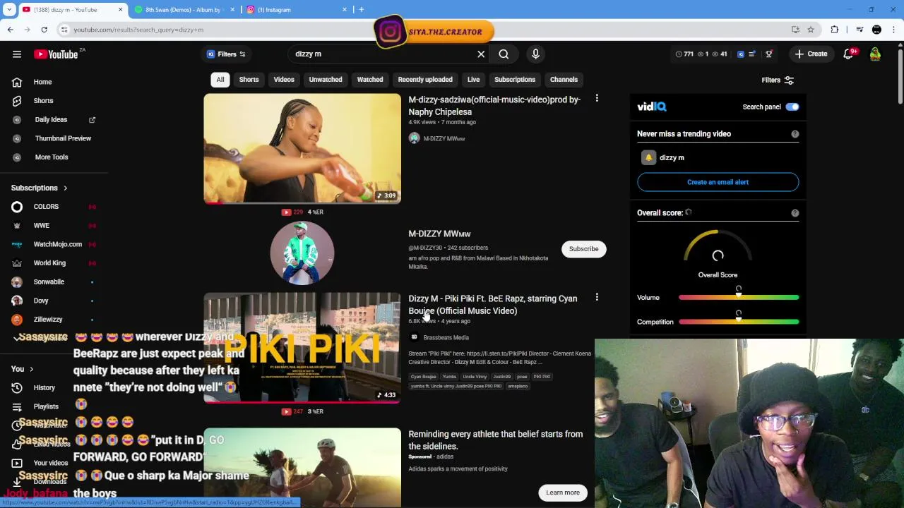Open the Filters panel on the right of chips
Image resolution: width=904 pixels, height=508 pixels.
coord(778,80)
